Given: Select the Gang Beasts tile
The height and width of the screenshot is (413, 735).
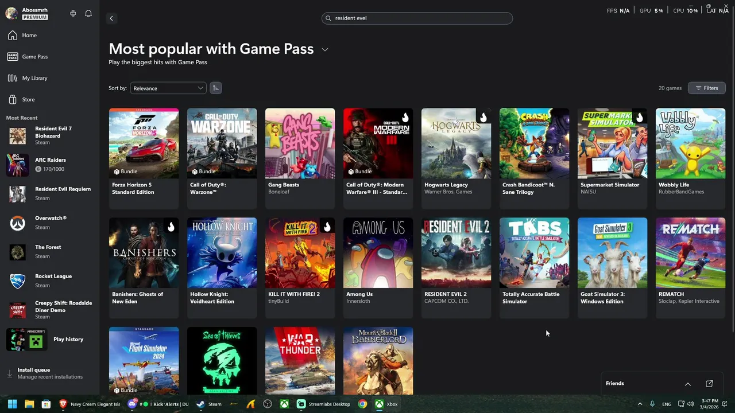Looking at the screenshot, I should point(300,158).
